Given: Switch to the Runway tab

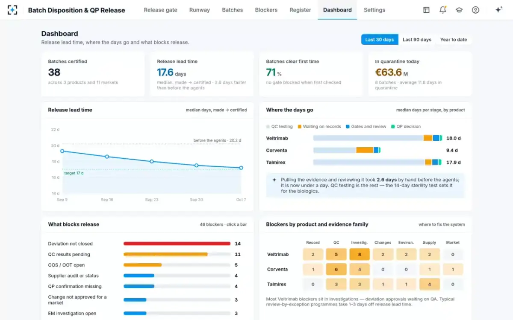Looking at the screenshot, I should pyautogui.click(x=200, y=10).
